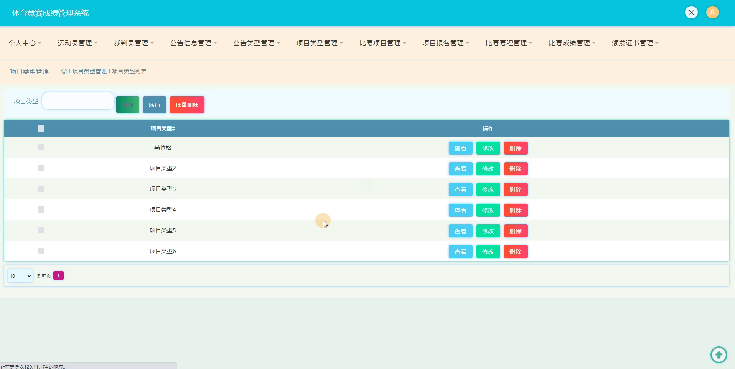Click 查看 for 项目类型3
This screenshot has height=369, width=735.
[460, 189]
